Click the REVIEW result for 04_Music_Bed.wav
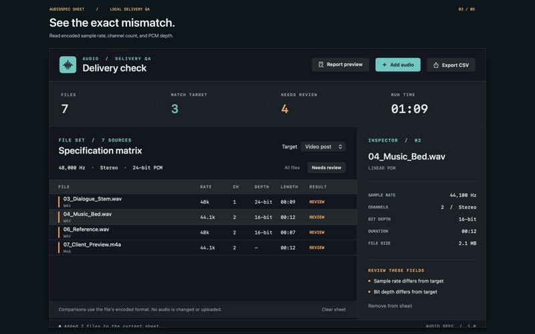This screenshot has height=334, width=535. coord(316,217)
